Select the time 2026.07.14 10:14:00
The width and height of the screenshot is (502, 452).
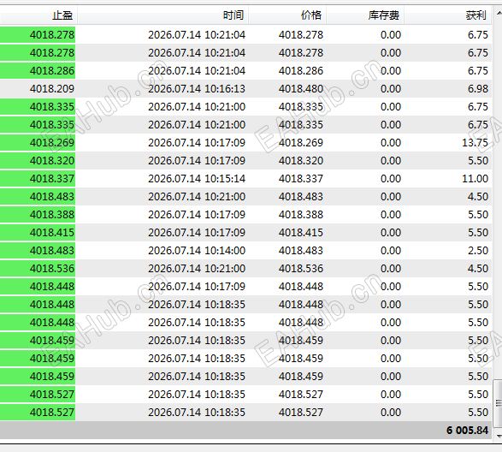pyautogui.click(x=197, y=250)
